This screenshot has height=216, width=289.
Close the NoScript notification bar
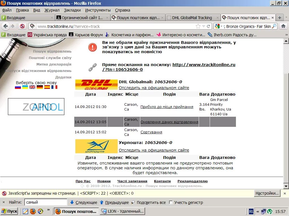coord(284,193)
